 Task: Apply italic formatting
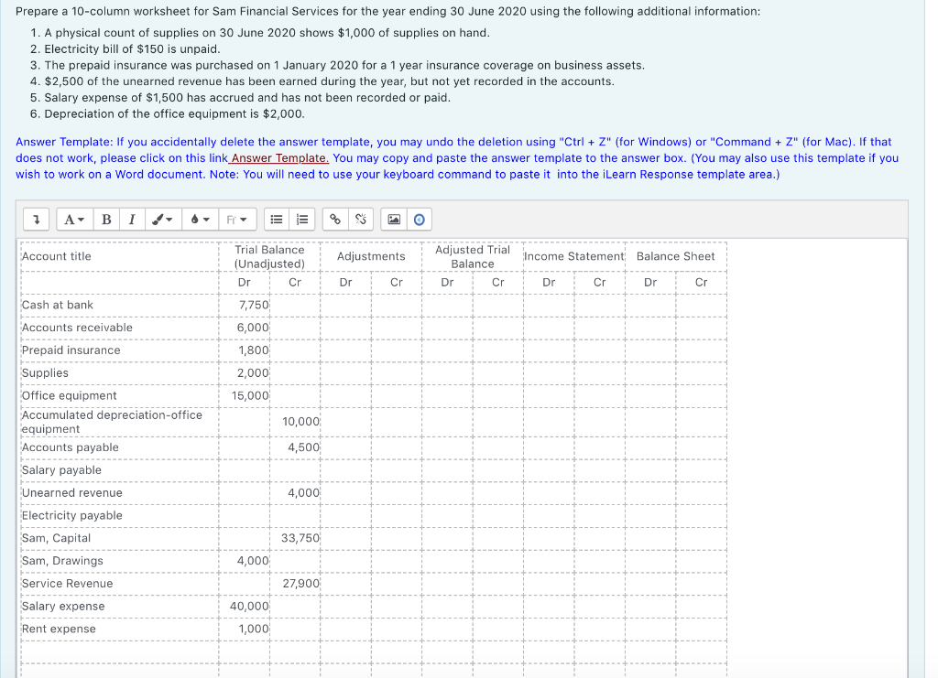coord(133,219)
